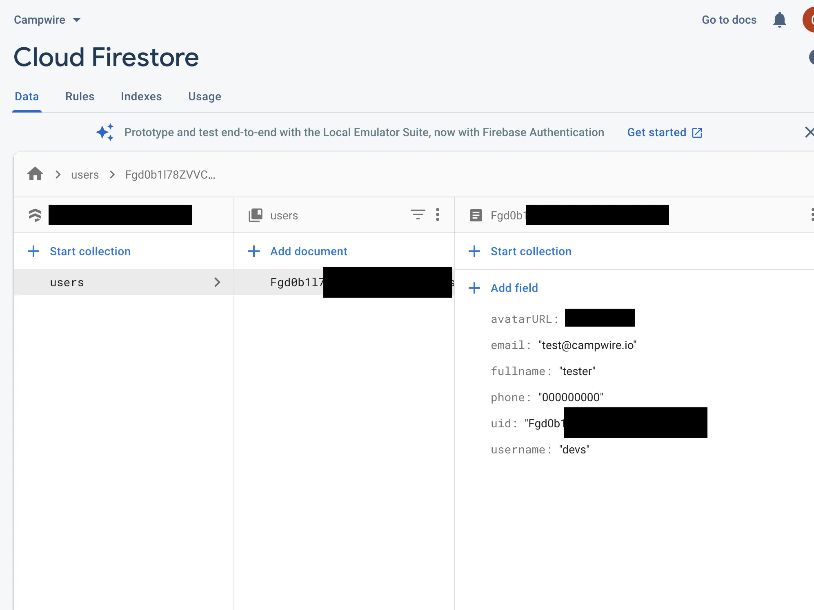
Task: Dismiss the Emulator Suite banner
Action: click(809, 132)
